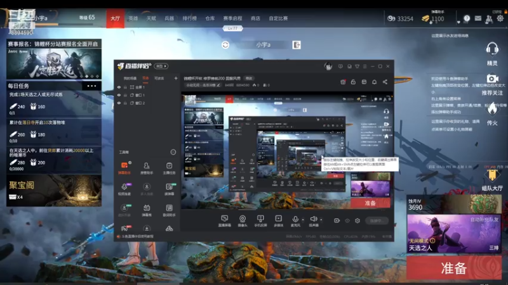Screen dimensions: 508x285
Task: Open the 大厅 lobby tab
Action: point(115,18)
